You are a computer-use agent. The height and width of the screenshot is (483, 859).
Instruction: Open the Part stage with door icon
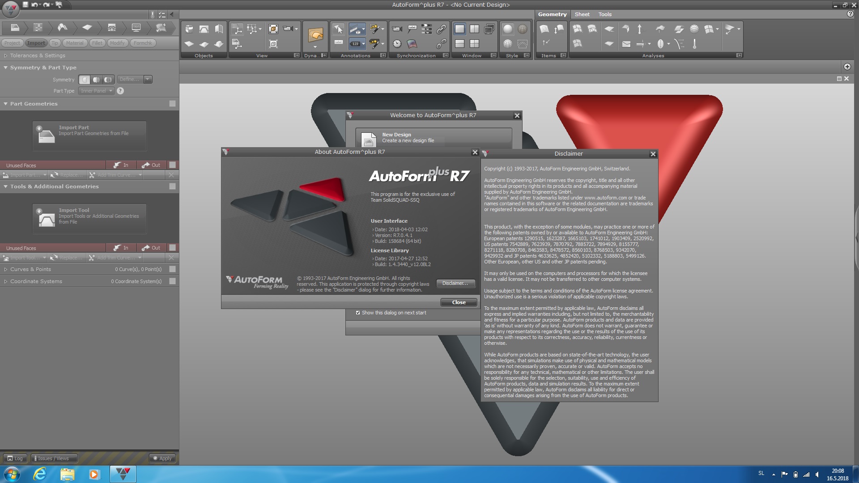tap(15, 28)
